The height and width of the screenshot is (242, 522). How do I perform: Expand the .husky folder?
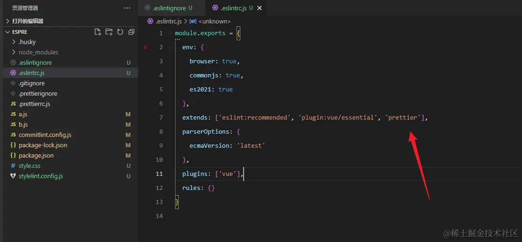27,42
